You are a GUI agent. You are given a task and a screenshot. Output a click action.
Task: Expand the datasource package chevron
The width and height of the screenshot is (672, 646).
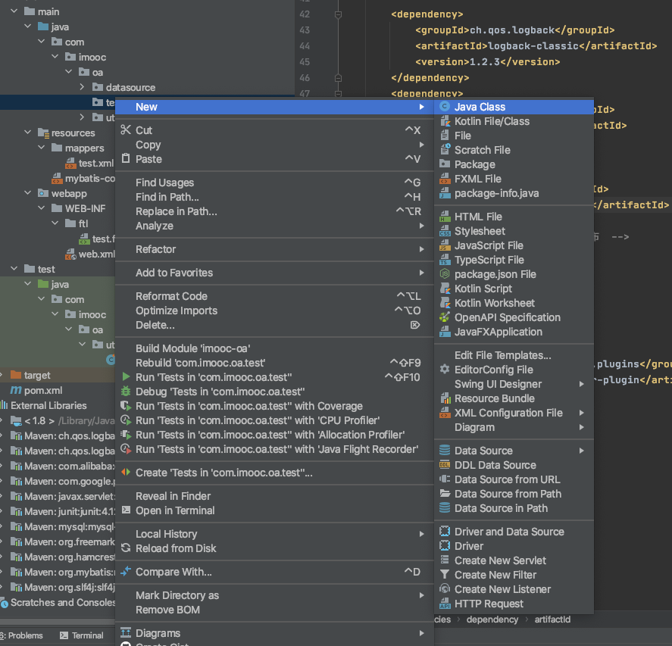(83, 87)
